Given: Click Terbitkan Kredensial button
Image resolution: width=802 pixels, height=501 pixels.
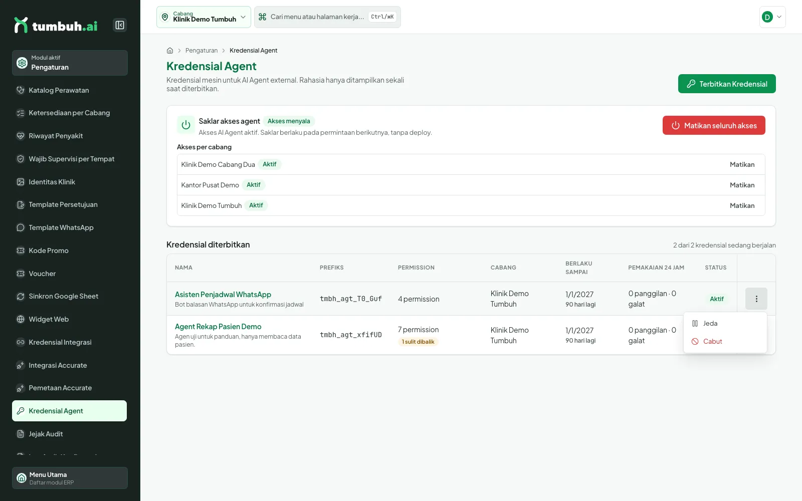Looking at the screenshot, I should (727, 84).
